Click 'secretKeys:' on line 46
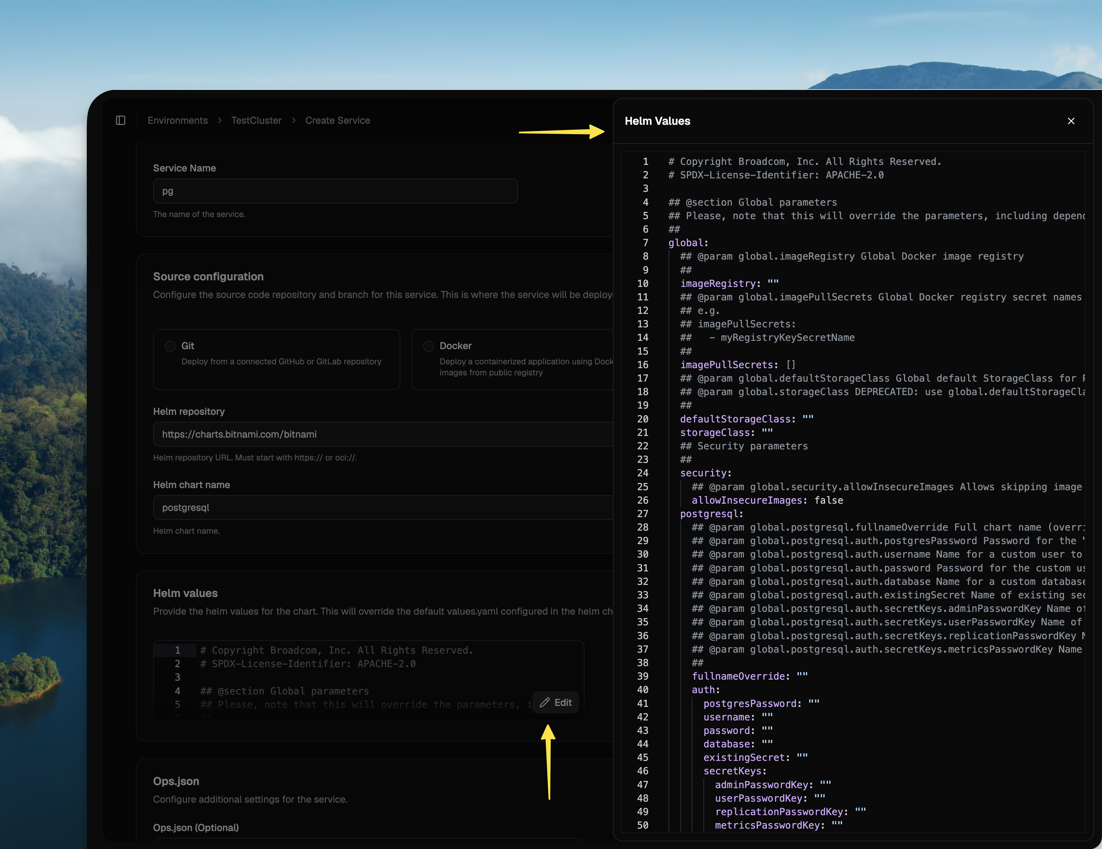This screenshot has height=849, width=1102. (x=735, y=771)
